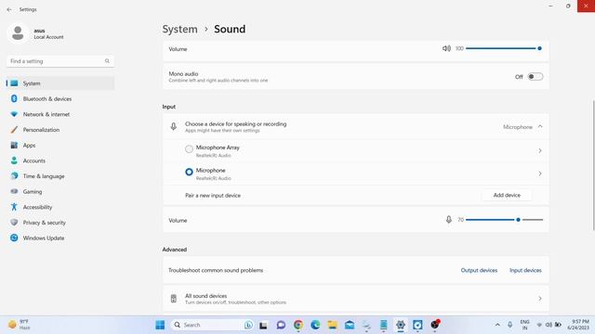Open the clock showing 9:57 PM
This screenshot has width=595, height=334.
click(x=578, y=325)
